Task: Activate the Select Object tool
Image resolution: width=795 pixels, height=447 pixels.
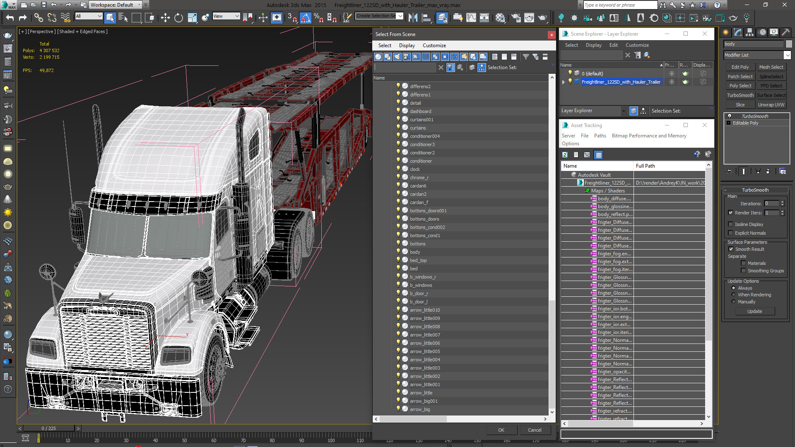Action: (110, 17)
